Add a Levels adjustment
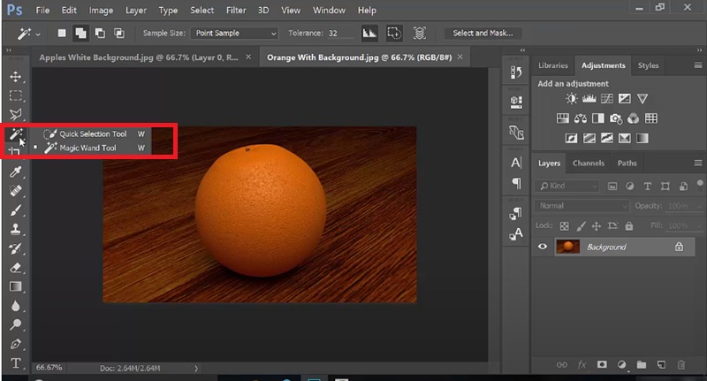707x381 pixels. [589, 99]
